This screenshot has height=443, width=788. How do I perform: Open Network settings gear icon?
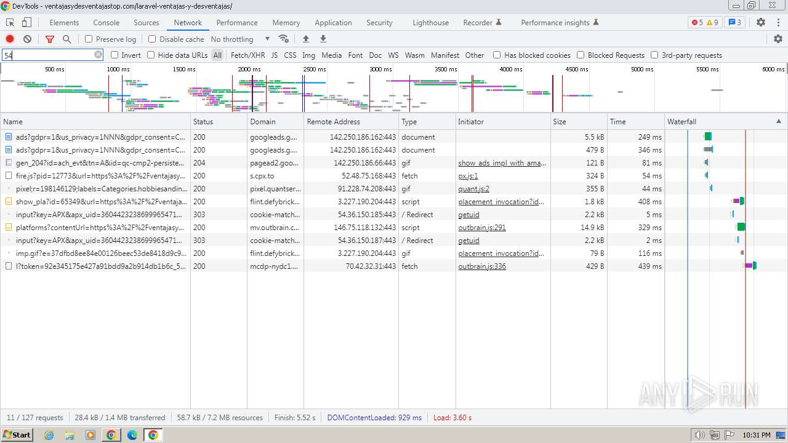778,39
